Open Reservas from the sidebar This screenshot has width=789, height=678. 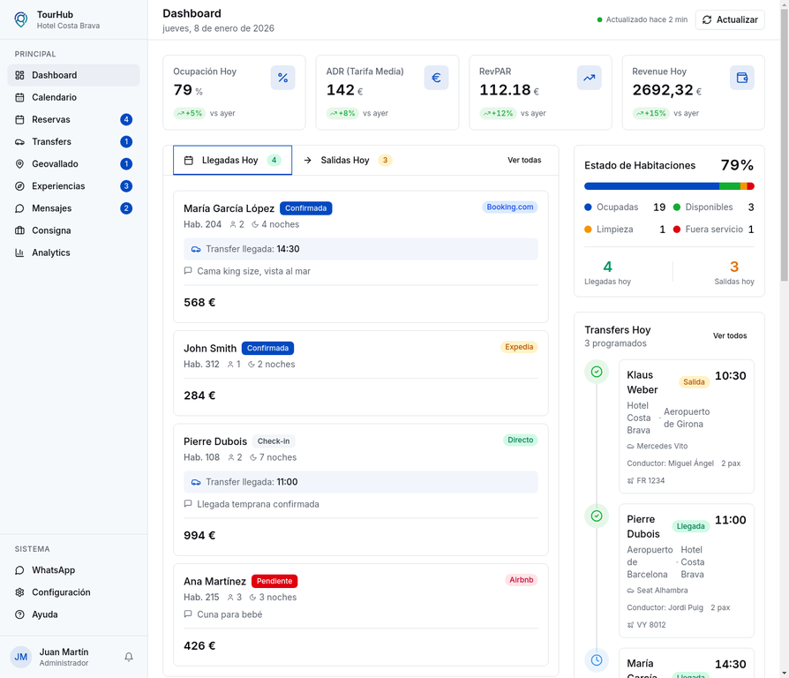(54, 119)
